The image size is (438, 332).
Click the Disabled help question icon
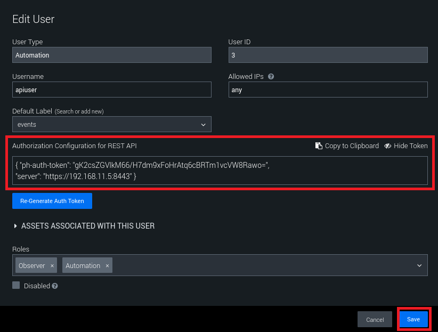[x=55, y=286]
